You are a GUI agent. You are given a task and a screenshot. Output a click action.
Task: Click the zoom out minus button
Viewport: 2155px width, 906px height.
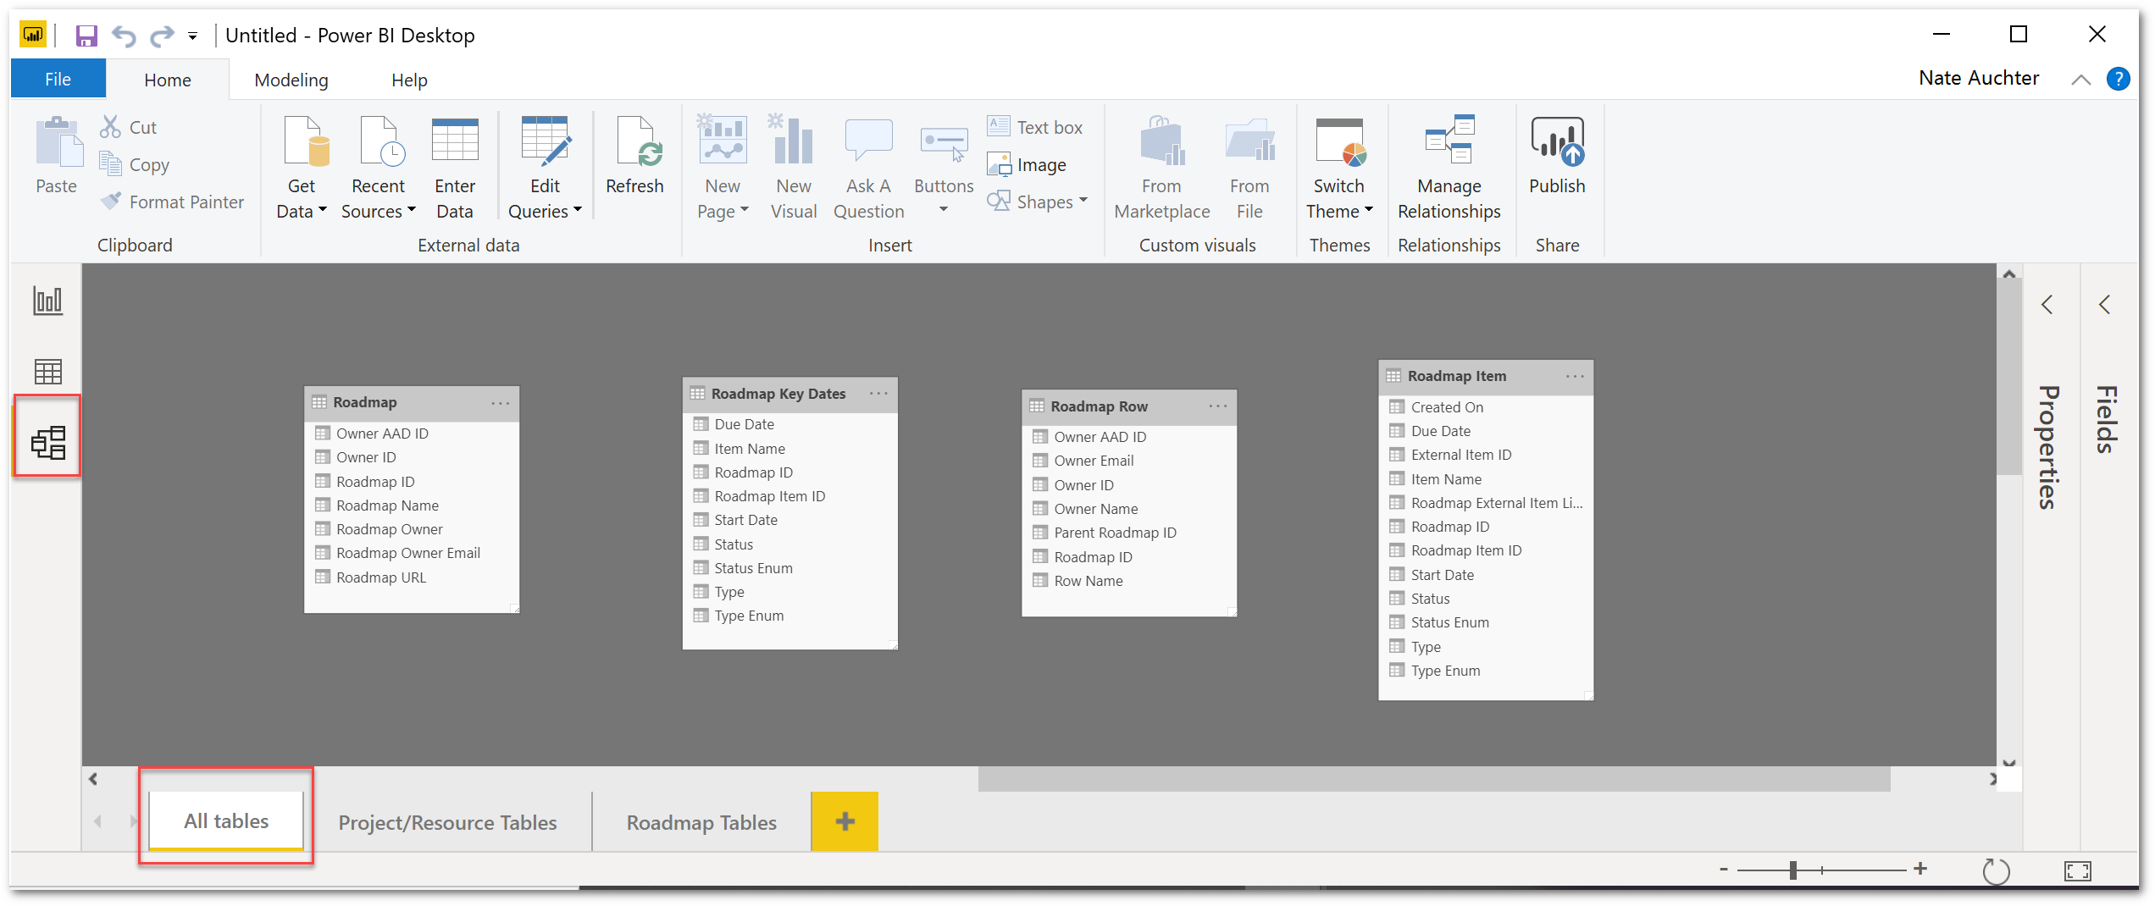1723,870
